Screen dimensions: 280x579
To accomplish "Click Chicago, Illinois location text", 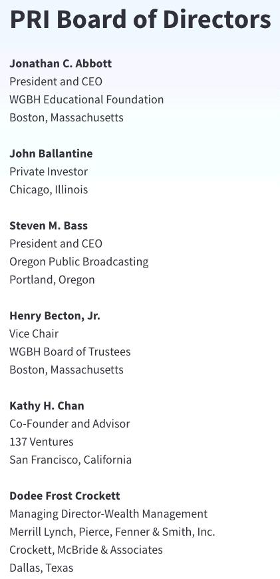I will point(49,189).
